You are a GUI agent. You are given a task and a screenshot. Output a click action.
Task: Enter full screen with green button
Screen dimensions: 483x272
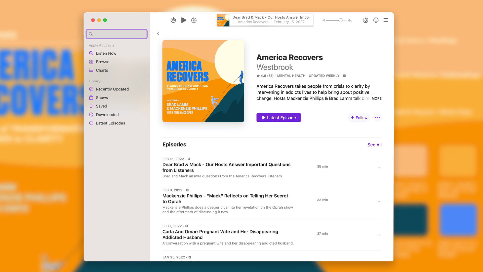pyautogui.click(x=105, y=20)
